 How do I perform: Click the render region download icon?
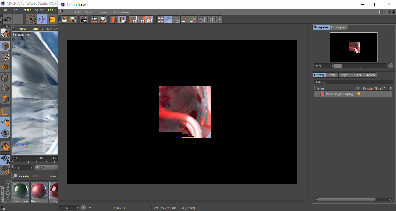[95, 19]
